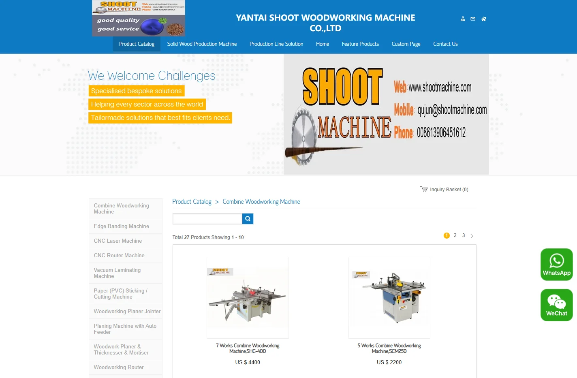Screen dimensions: 577x378
Task: Open Production Line Solution menu
Action: click(x=276, y=44)
